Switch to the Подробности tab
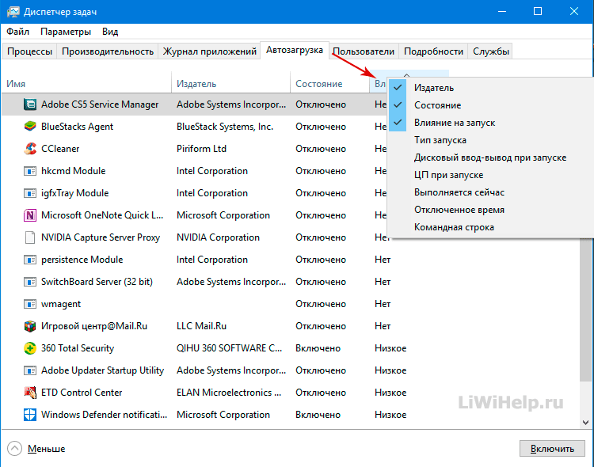Viewport: 594px width, 467px height. coord(433,51)
